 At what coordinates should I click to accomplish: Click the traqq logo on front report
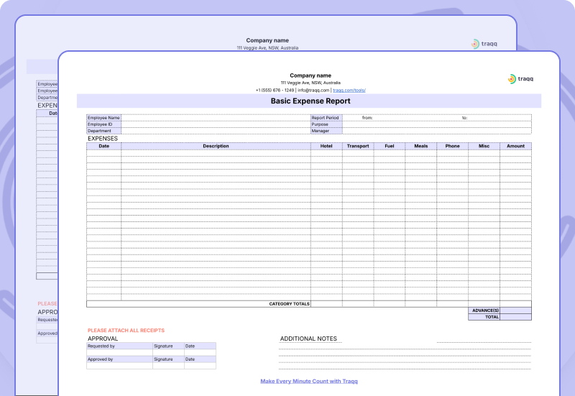click(520, 79)
